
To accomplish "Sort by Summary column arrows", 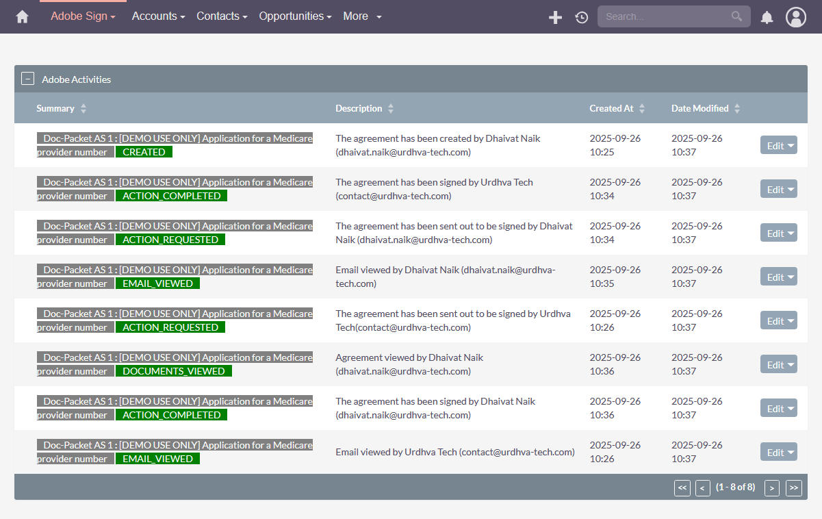I will (x=84, y=108).
